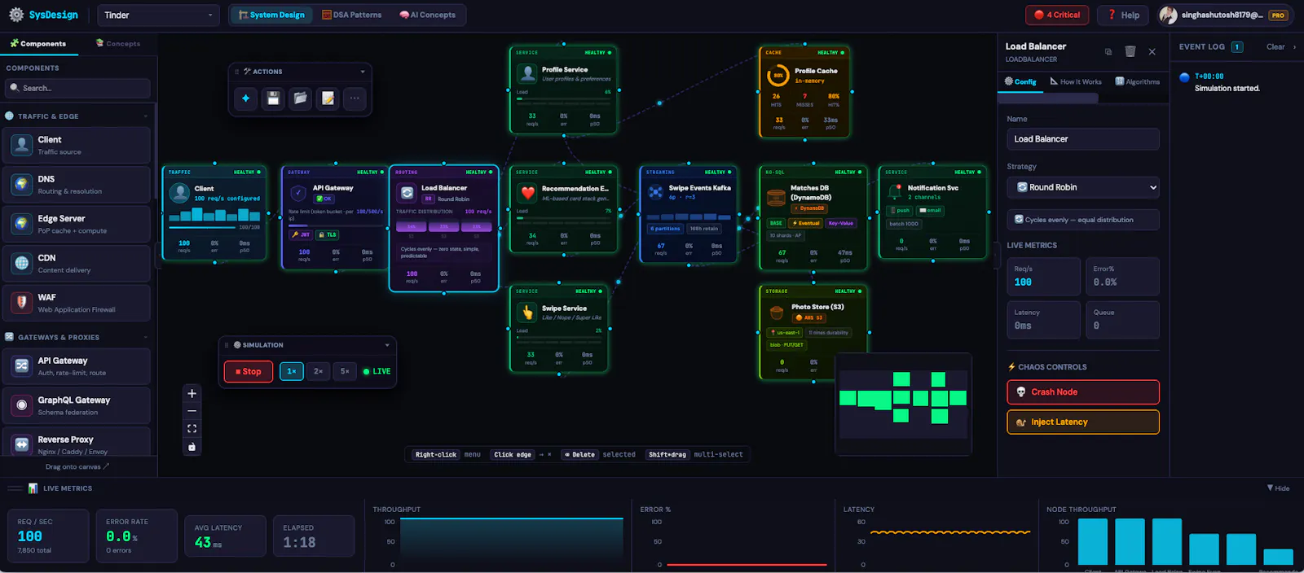Screen dimensions: 1304x573
Task: Click the Photo Store (S3) node
Action: point(813,333)
